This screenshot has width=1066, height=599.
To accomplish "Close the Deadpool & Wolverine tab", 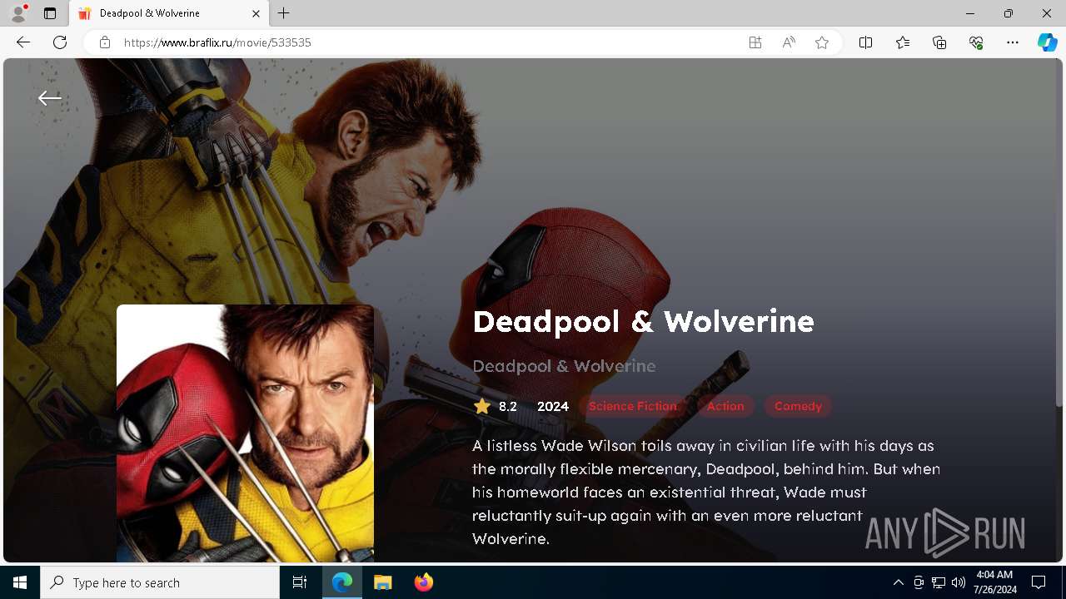I will coord(256,13).
